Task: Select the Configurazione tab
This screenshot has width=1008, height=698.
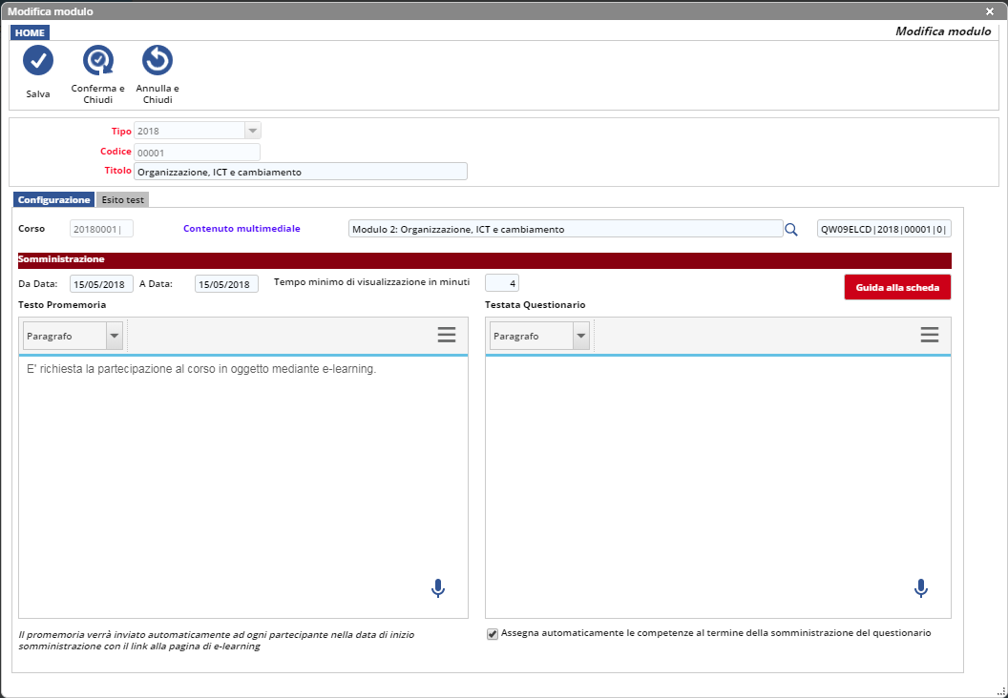Action: click(x=54, y=200)
